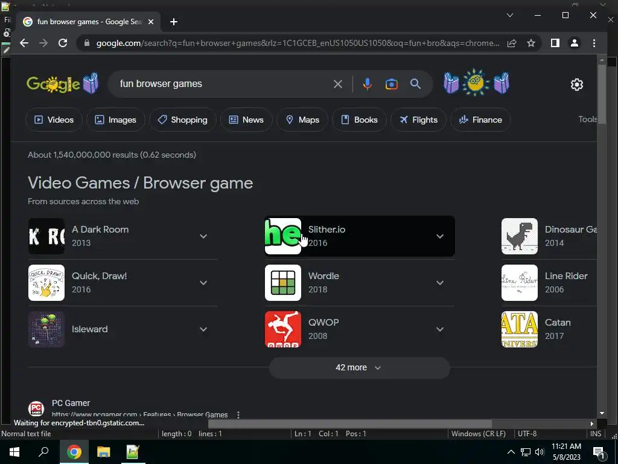Filter results by Images
The image size is (618, 464).
(115, 120)
